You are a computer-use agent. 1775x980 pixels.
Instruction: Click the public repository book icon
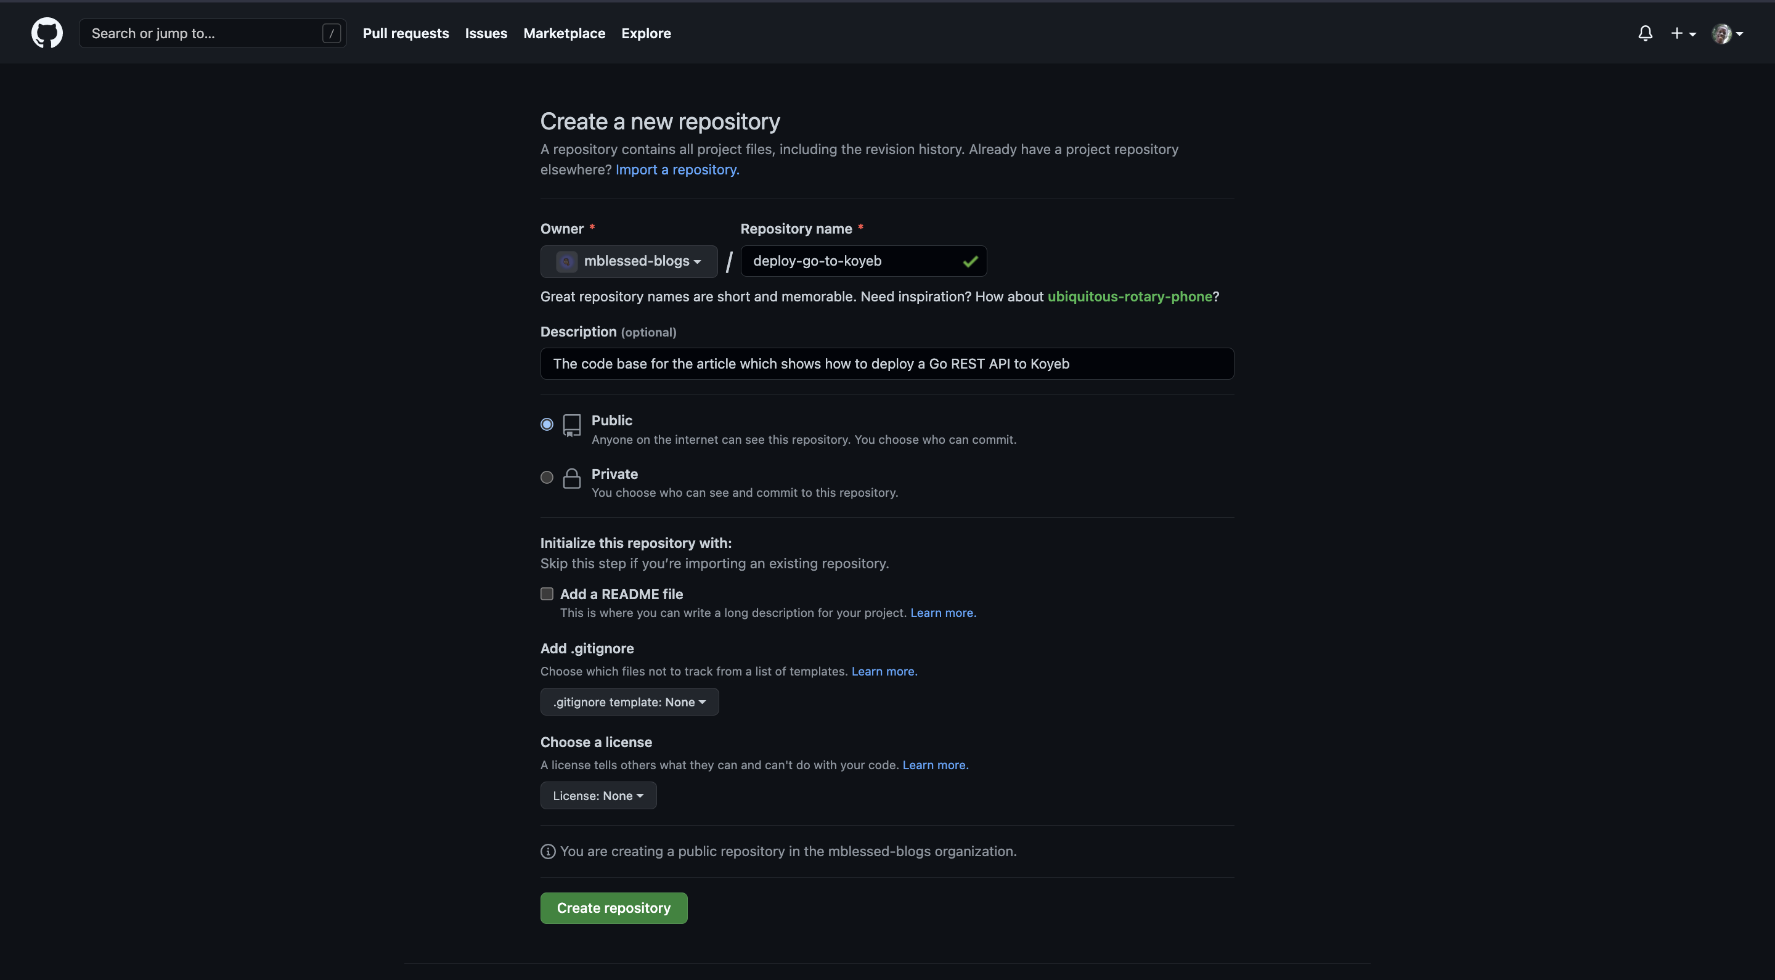tap(572, 425)
